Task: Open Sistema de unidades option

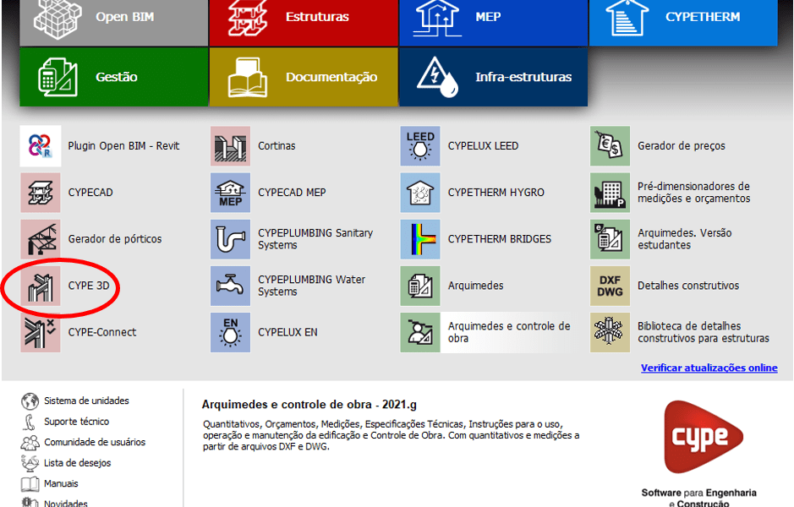Action: click(86, 401)
